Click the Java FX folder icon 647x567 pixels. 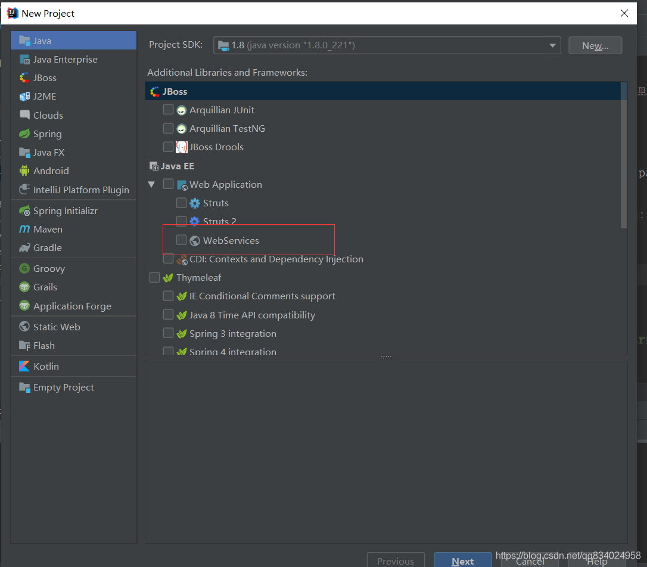25,153
